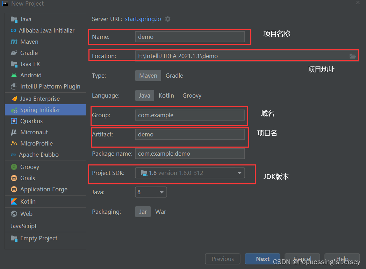Screen dimensions: 366x269
Task: Click the IntelliJ IDEA logo in title bar
Action: coord(5,3)
